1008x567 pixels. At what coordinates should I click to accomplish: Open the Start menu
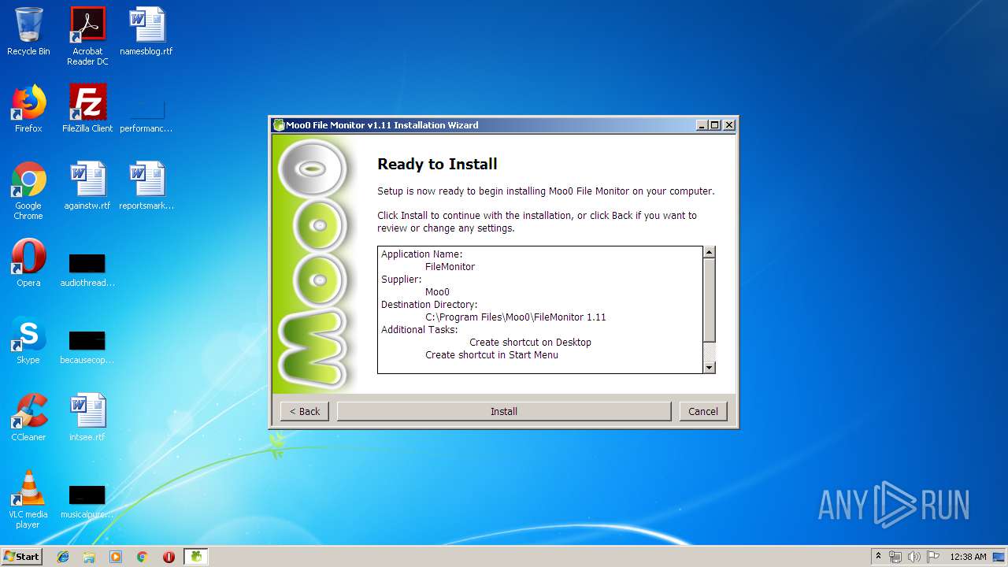click(x=22, y=557)
